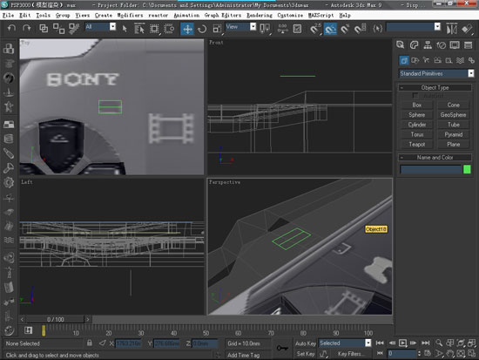Choose Rectangular Selection Region tool
Viewport: 479px width, 360px height.
[x=154, y=29]
